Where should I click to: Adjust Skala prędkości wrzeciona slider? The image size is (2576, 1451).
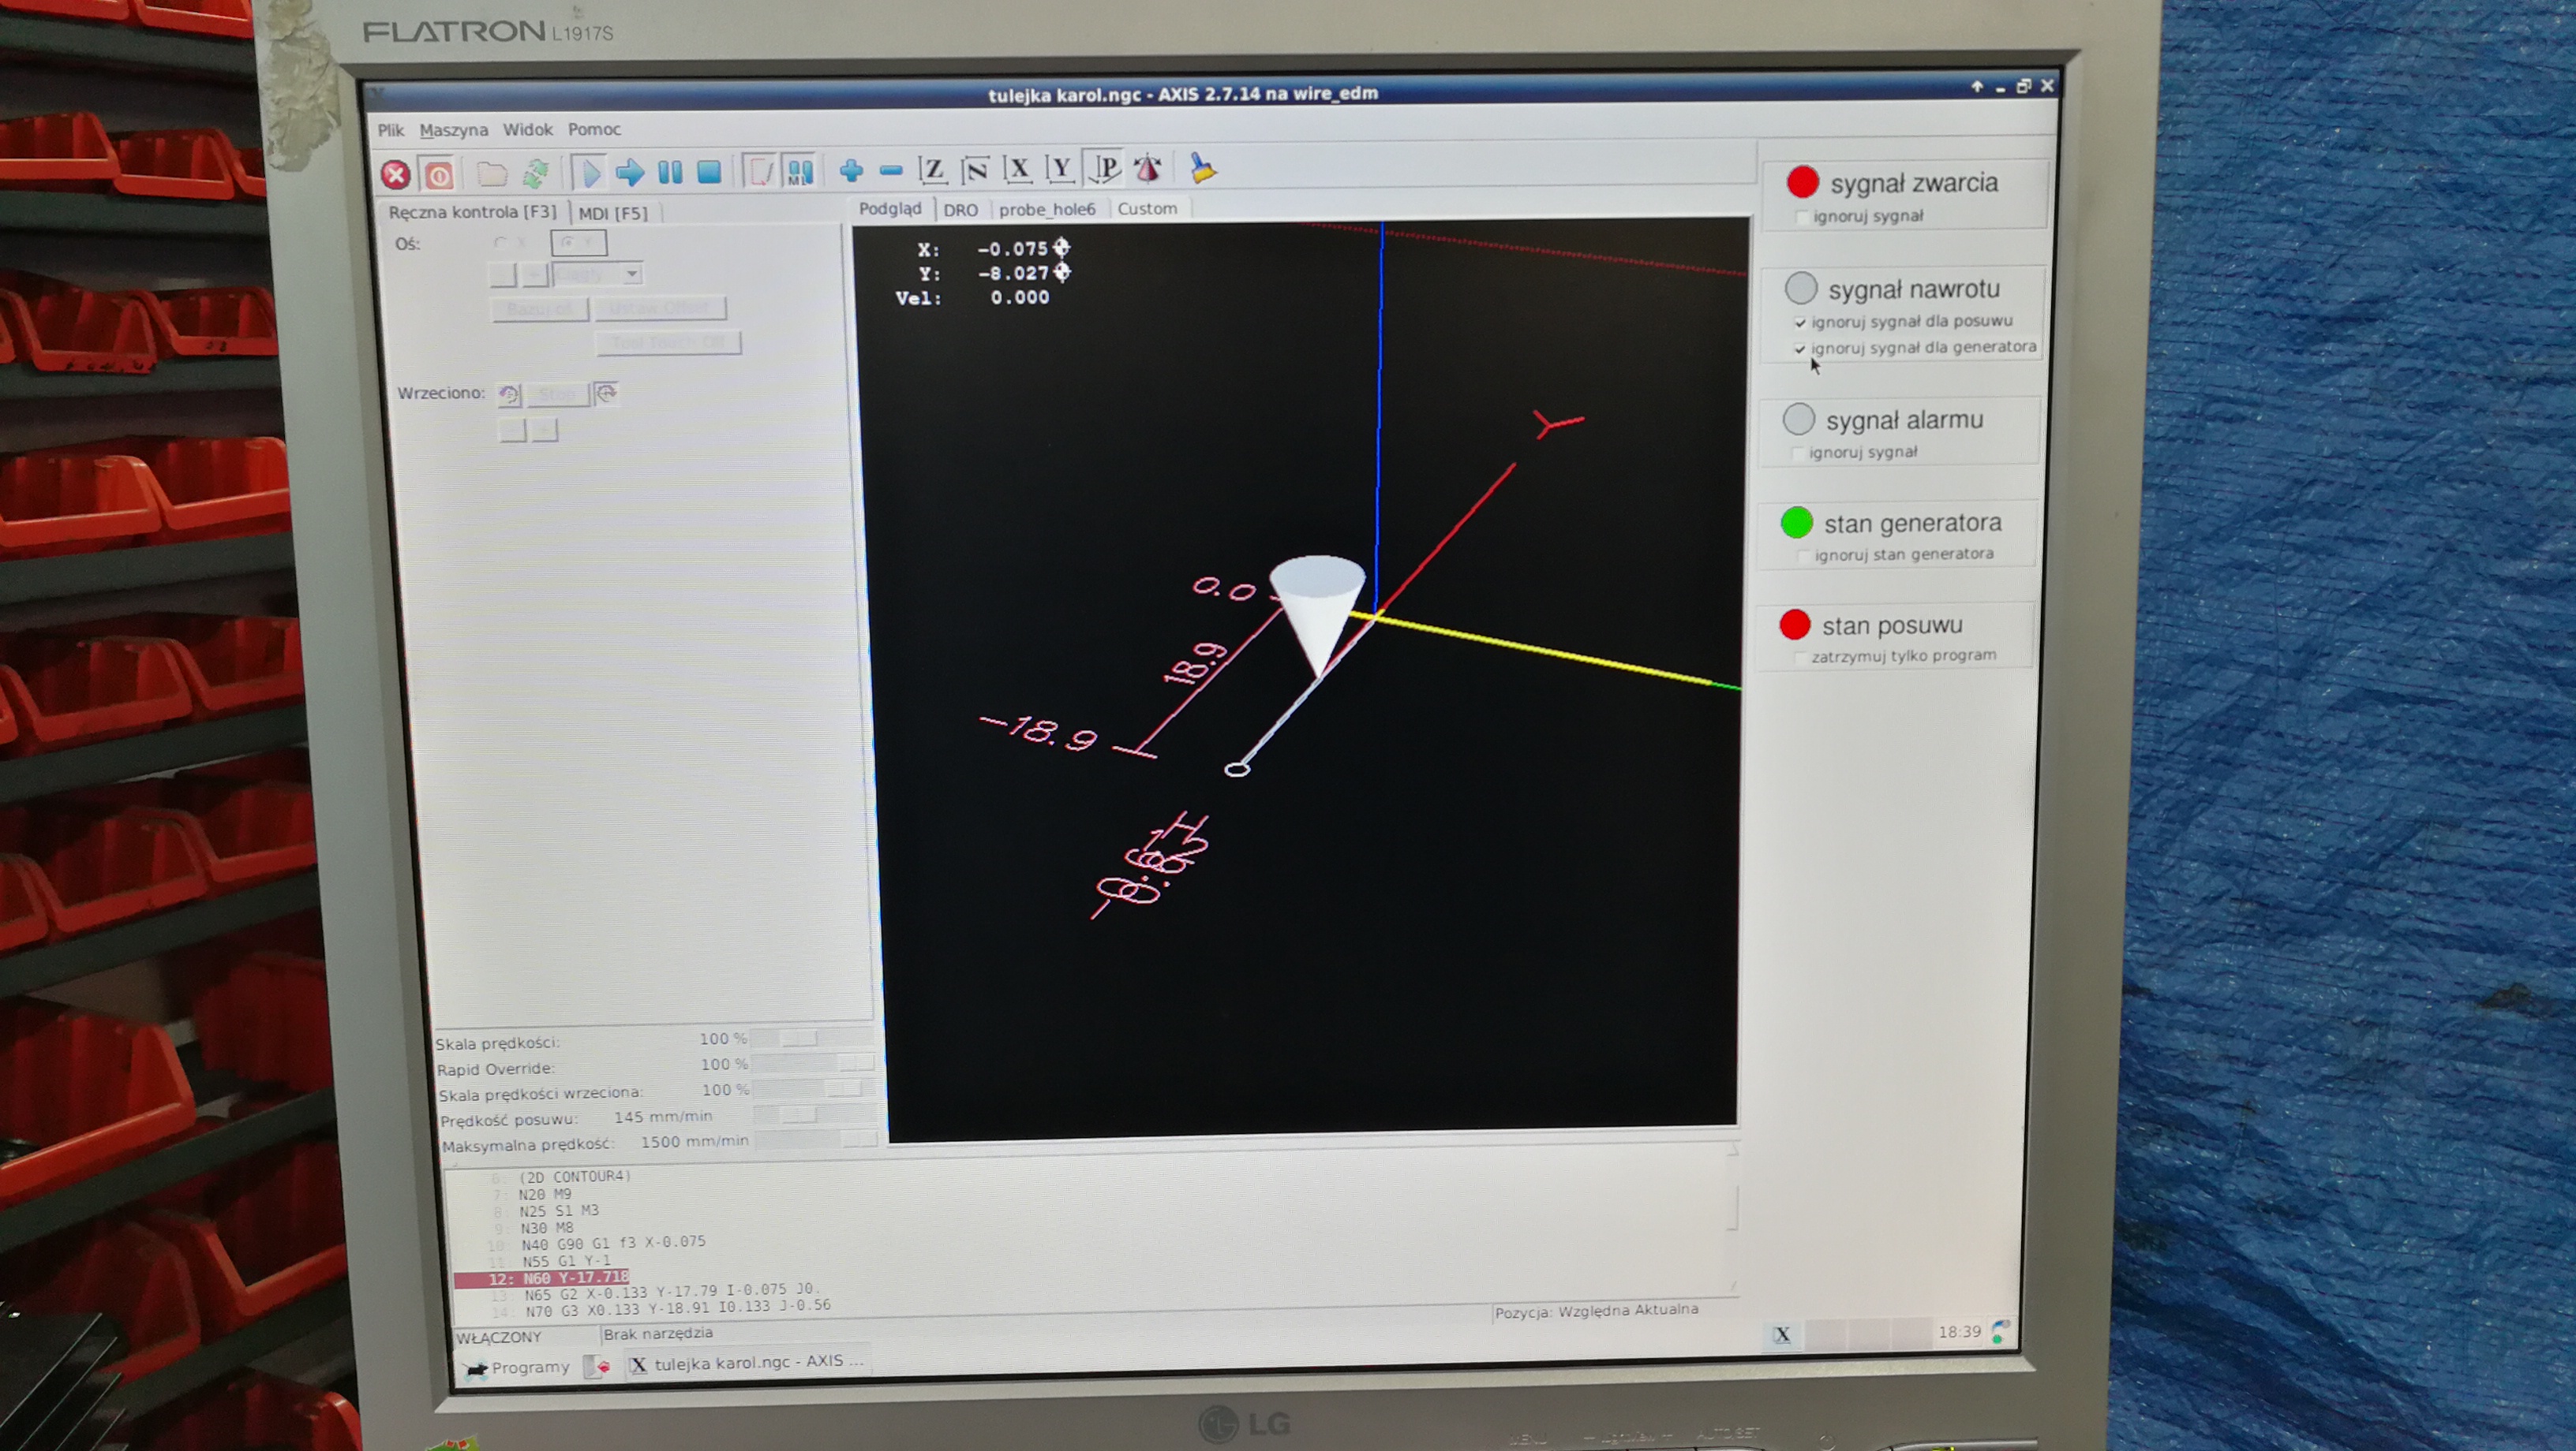coord(814,1089)
